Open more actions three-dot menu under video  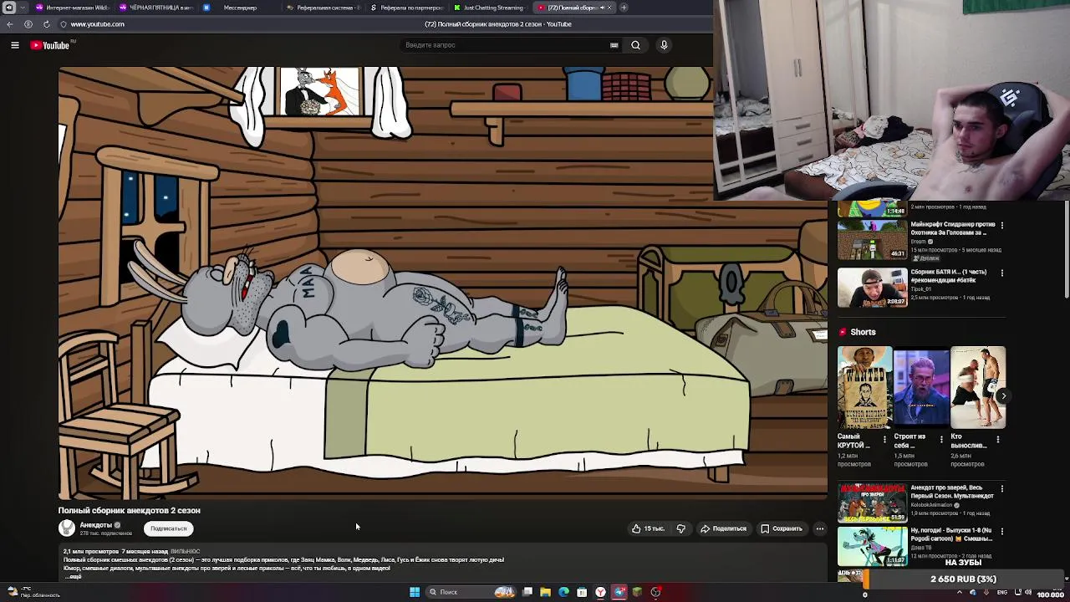(820, 528)
